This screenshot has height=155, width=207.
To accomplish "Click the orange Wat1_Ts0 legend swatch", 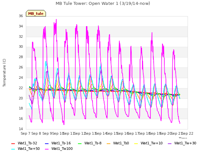I will 109,143.
